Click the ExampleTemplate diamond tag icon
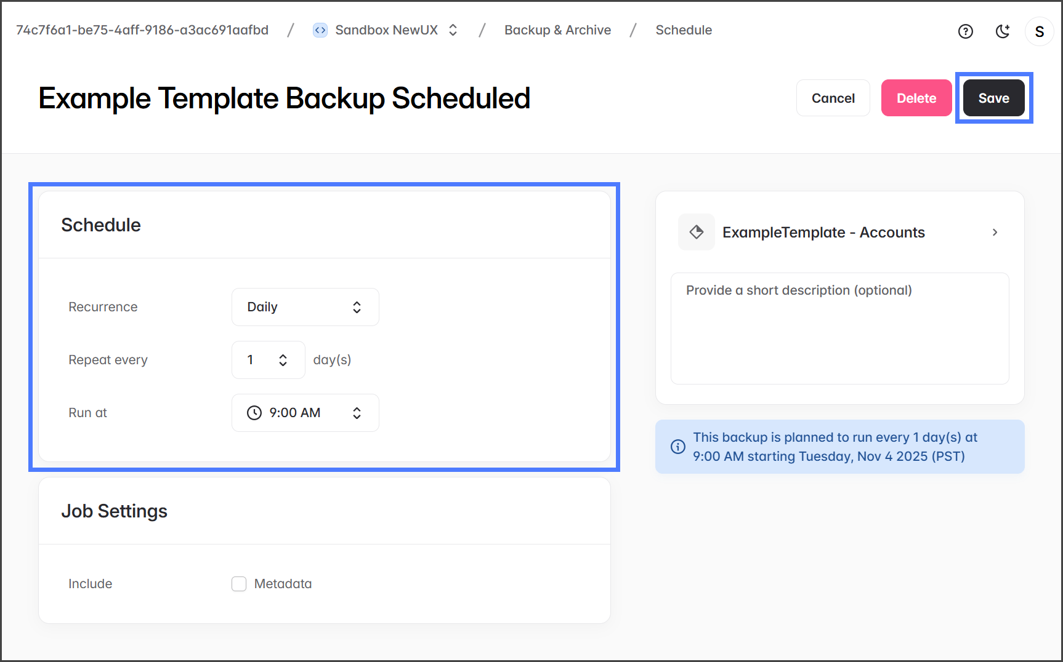Screen dimensions: 1063x662 pyautogui.click(x=696, y=232)
